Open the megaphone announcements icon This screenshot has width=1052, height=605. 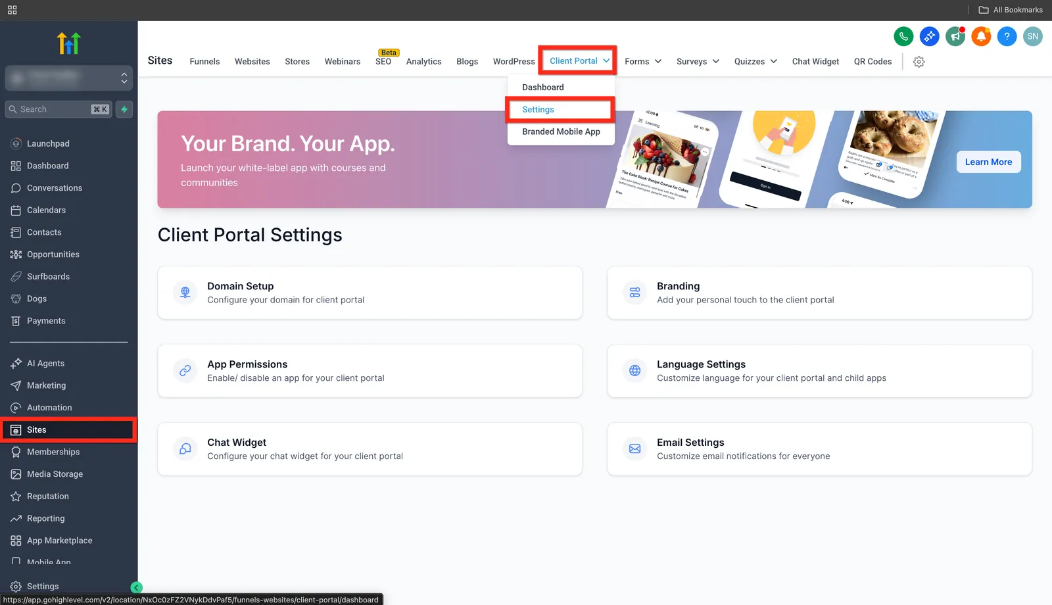(x=955, y=37)
